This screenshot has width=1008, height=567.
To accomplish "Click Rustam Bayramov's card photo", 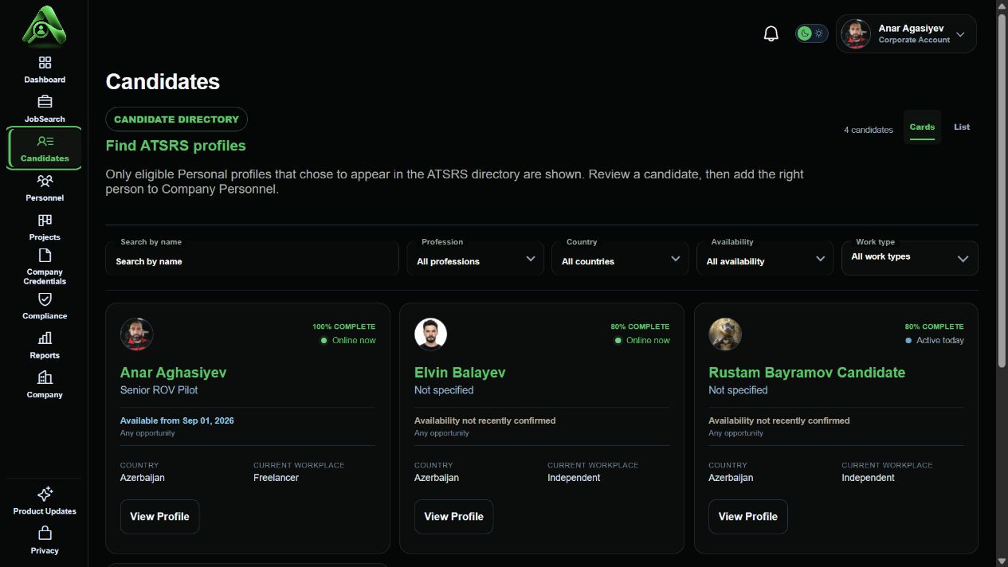I will point(725,334).
